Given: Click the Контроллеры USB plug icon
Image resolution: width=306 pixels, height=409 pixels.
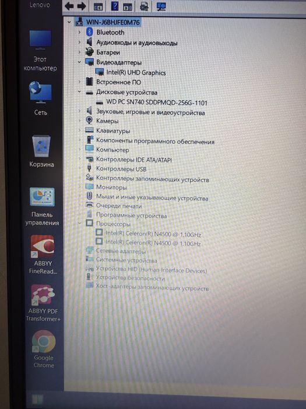Looking at the screenshot, I should [89, 168].
